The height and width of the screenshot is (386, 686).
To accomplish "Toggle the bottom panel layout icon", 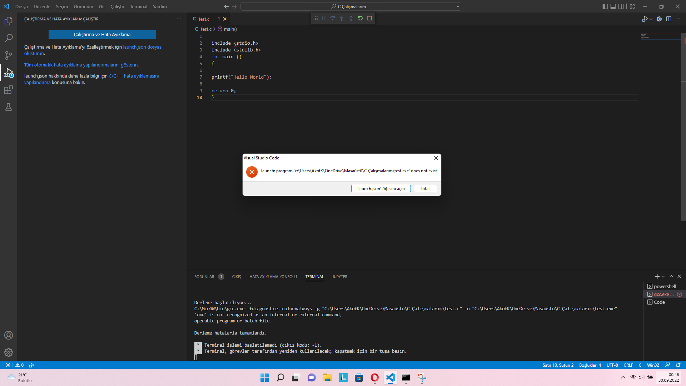I will (x=613, y=6).
